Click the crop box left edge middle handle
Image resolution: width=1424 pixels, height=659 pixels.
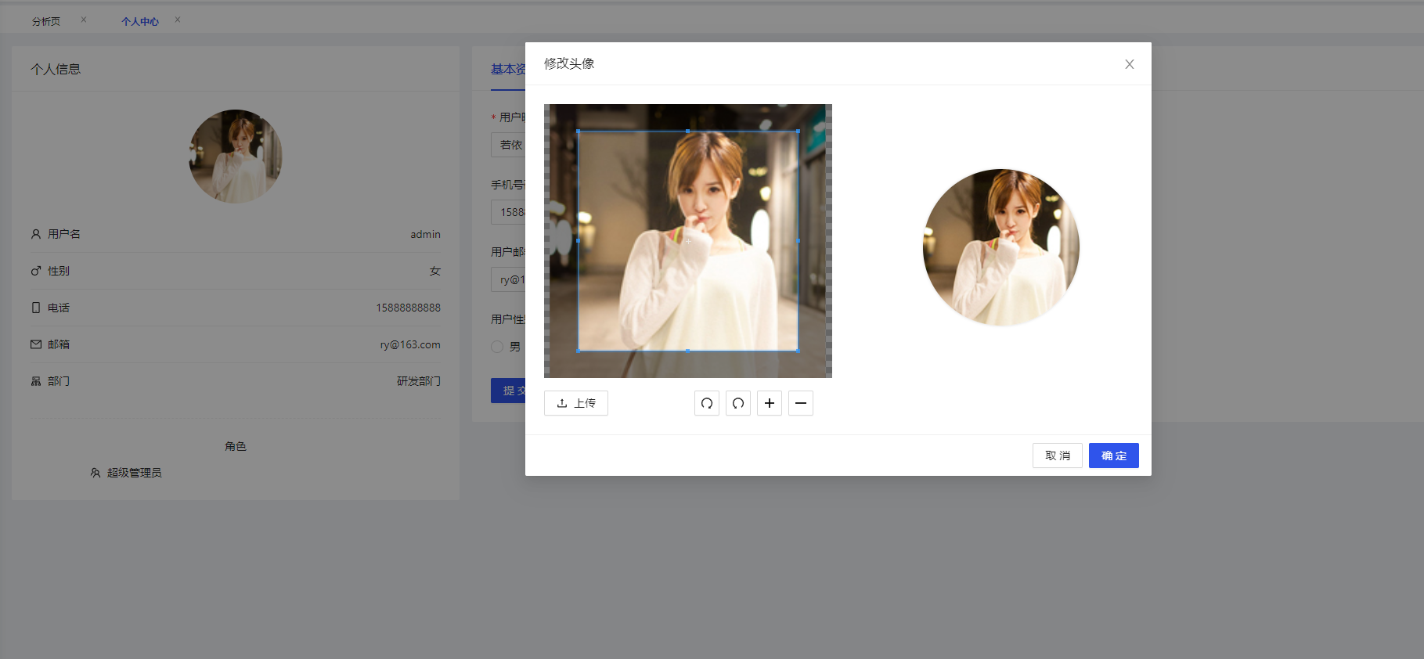pos(579,241)
